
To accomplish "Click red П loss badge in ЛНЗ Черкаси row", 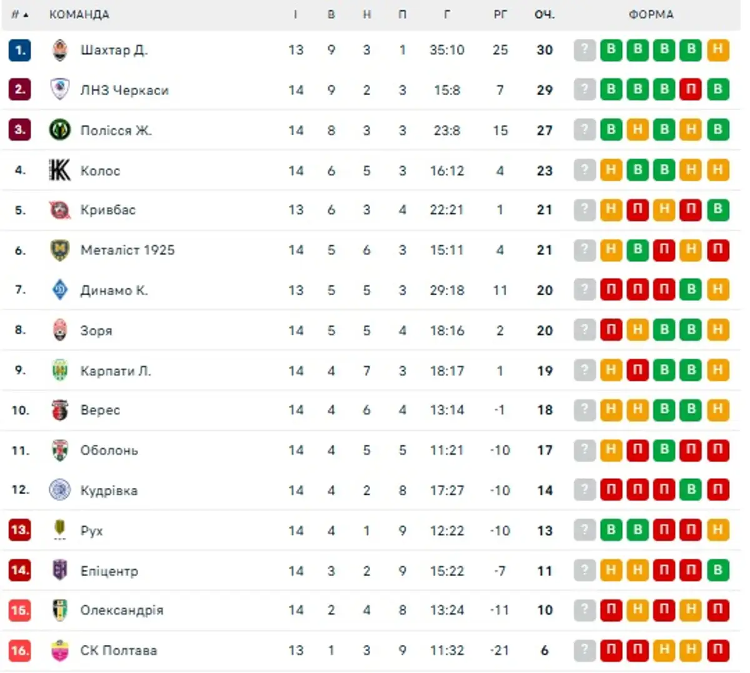I will (691, 90).
